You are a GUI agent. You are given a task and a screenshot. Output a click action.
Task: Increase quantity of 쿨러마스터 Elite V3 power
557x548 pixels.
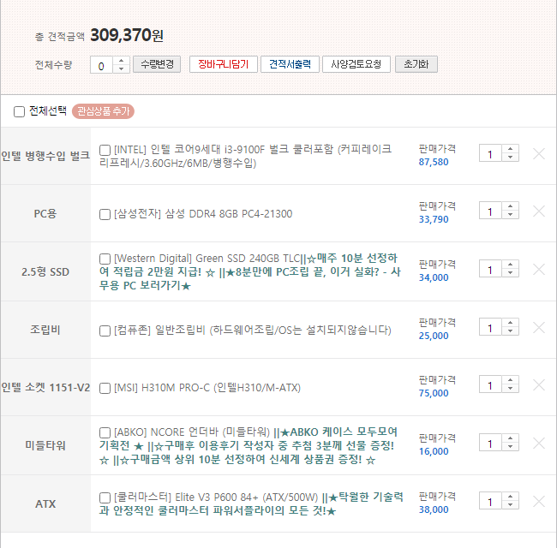click(511, 497)
